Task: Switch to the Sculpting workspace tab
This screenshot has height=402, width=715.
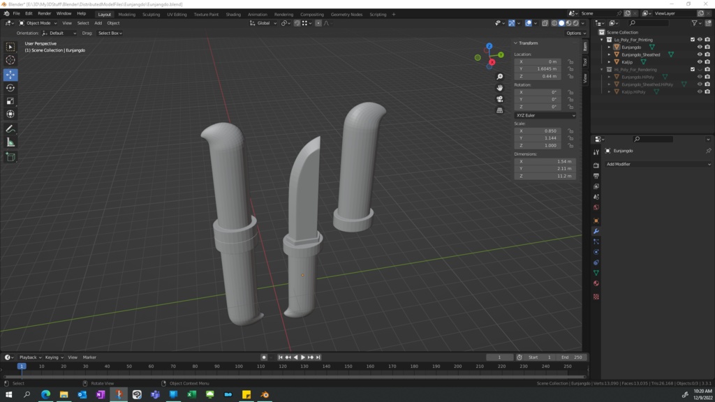Action: click(151, 14)
